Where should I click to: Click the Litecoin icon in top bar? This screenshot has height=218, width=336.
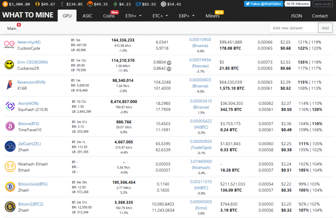[x=163, y=4]
